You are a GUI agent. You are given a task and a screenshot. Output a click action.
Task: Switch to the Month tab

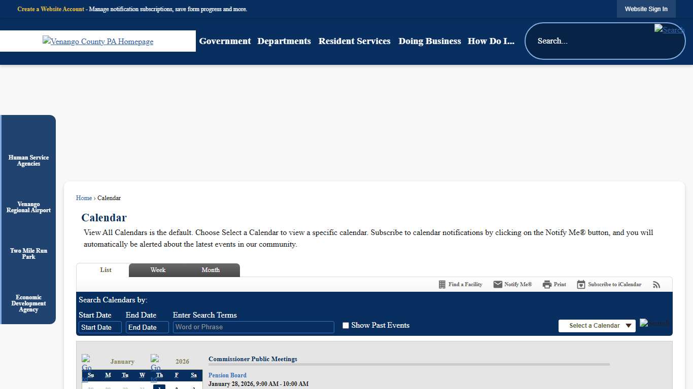coord(211,270)
